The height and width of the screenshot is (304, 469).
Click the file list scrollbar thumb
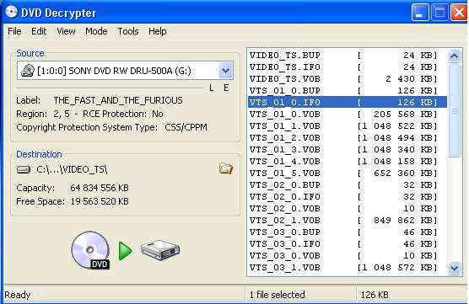[x=454, y=109]
